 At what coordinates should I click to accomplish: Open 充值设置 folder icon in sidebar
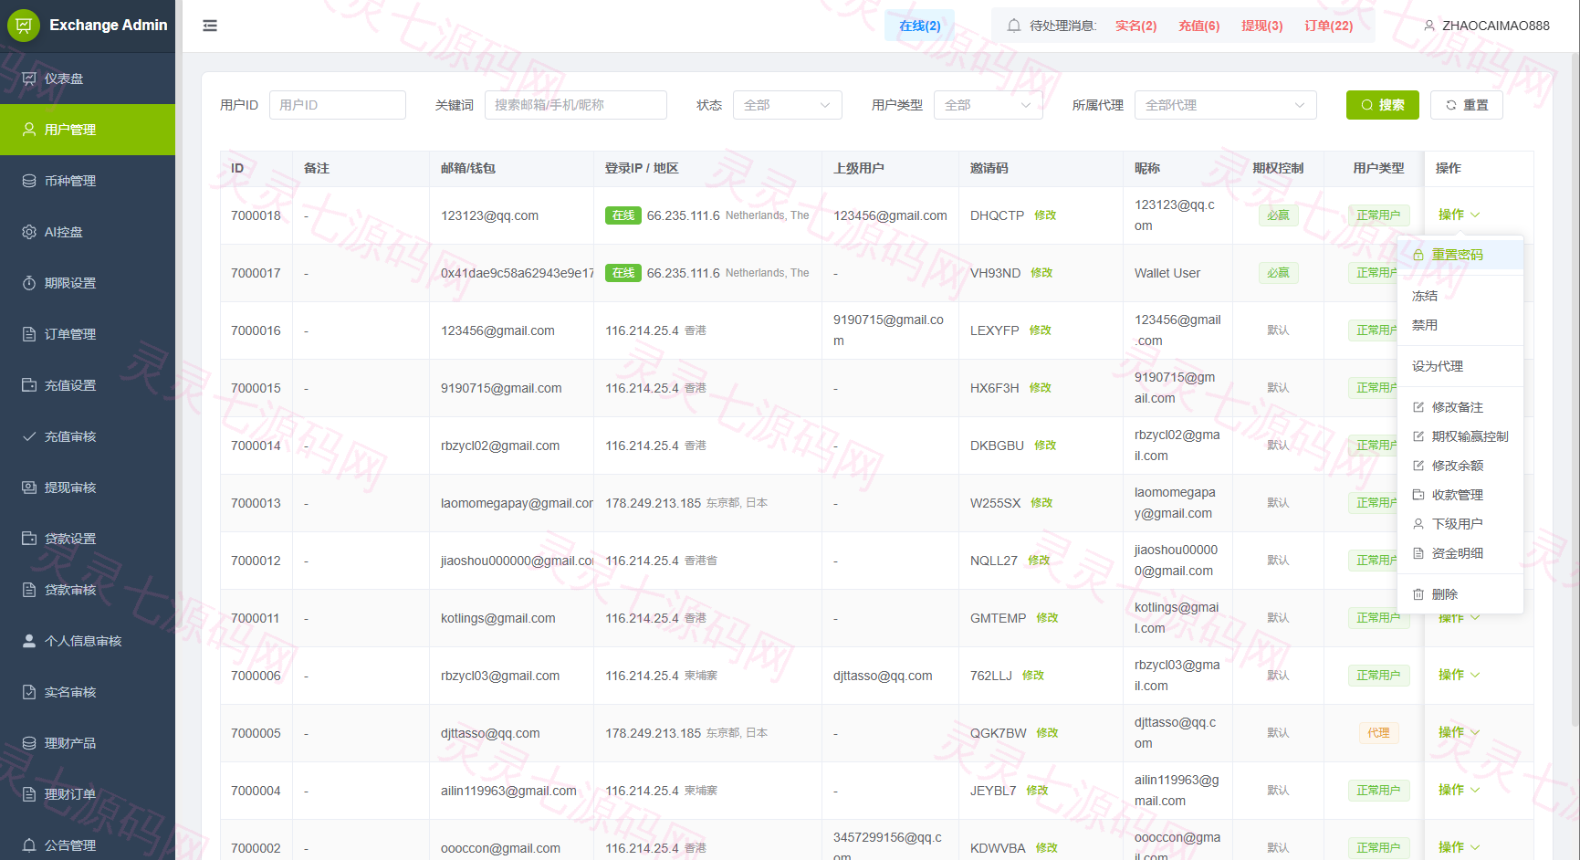point(29,385)
